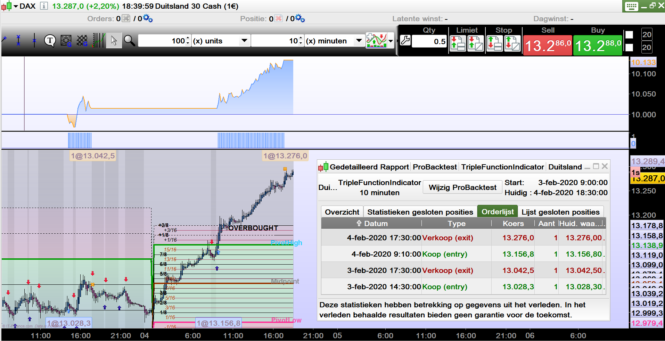Switch to the Overzicht tab
The width and height of the screenshot is (665, 341).
(342, 212)
